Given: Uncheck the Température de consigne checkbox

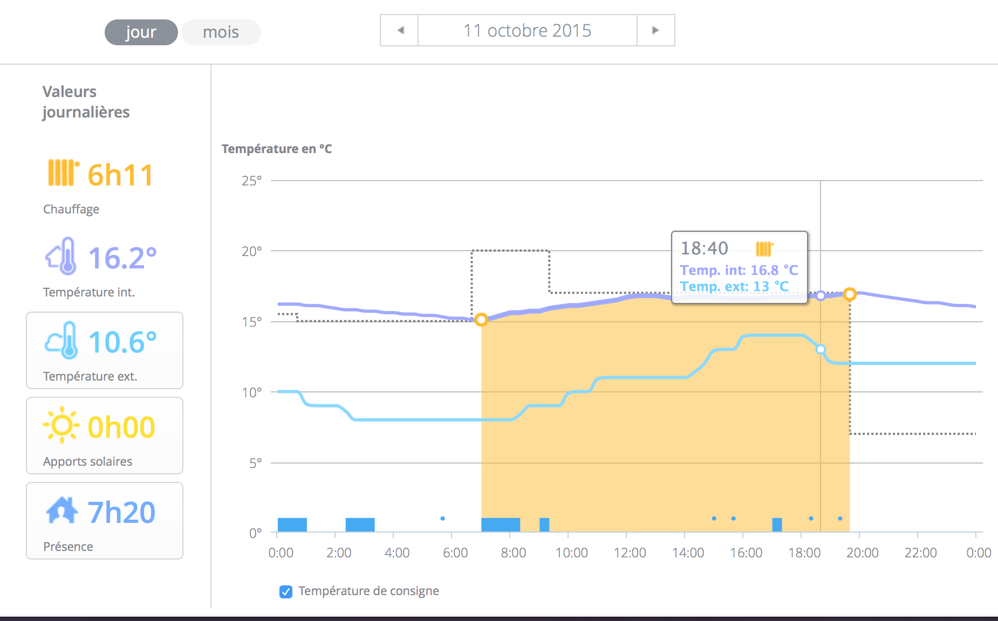Looking at the screenshot, I should pos(286,592).
